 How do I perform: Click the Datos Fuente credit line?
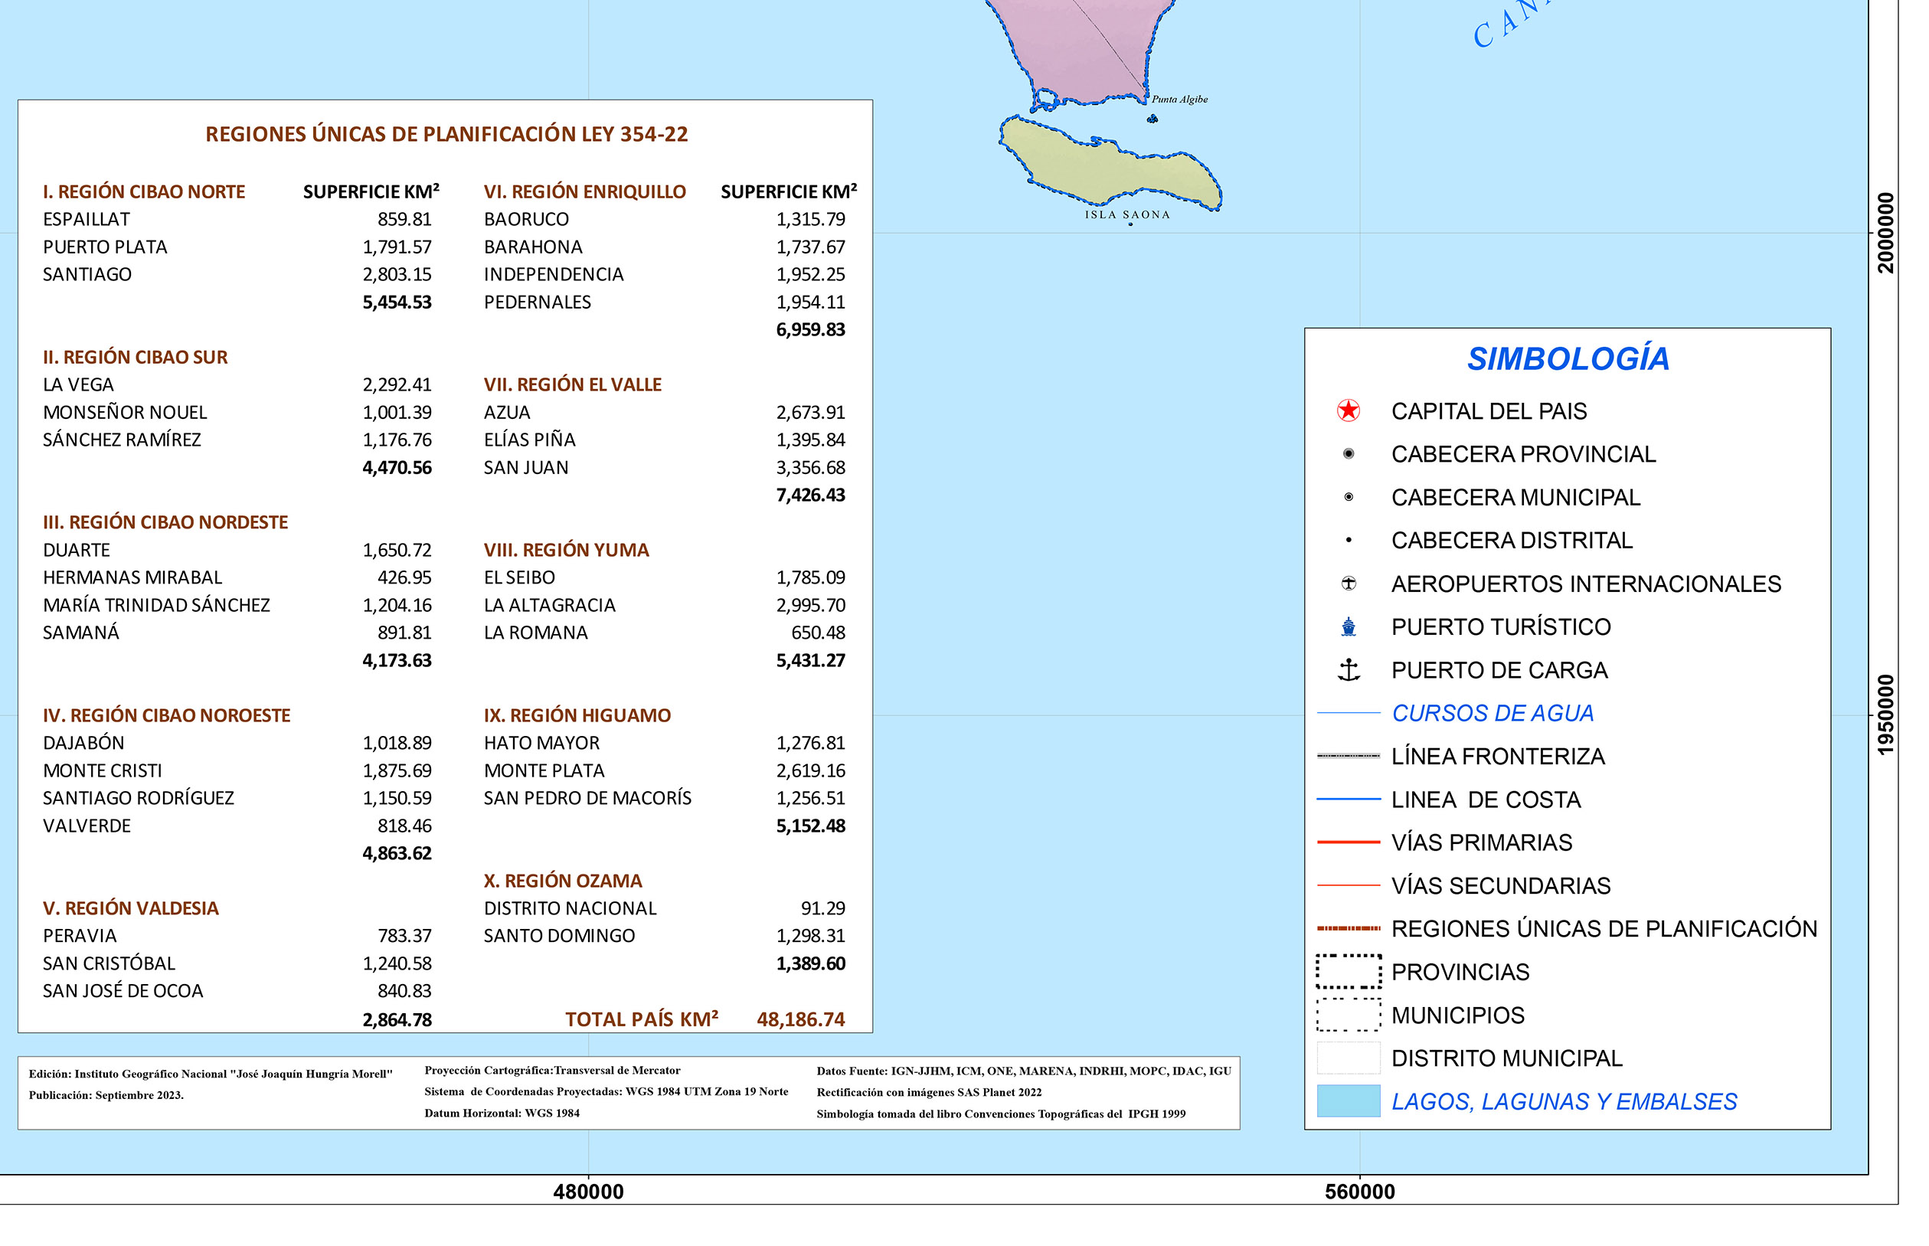(1024, 1071)
